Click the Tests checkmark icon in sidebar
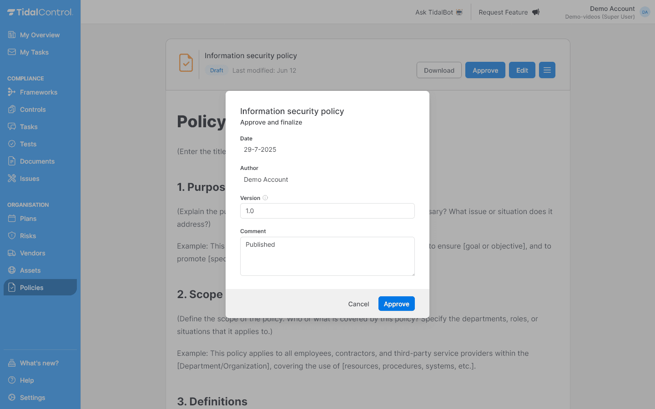Image resolution: width=655 pixels, height=409 pixels. tap(11, 144)
